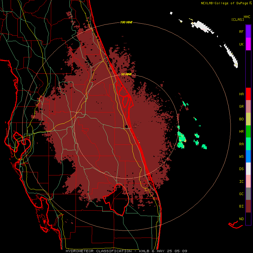Click the WS blue legend swatch

pos(248,156)
